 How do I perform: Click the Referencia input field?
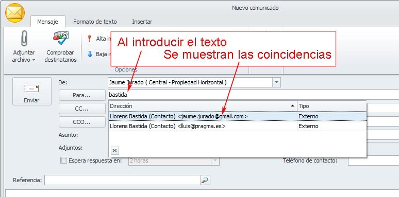(122, 180)
